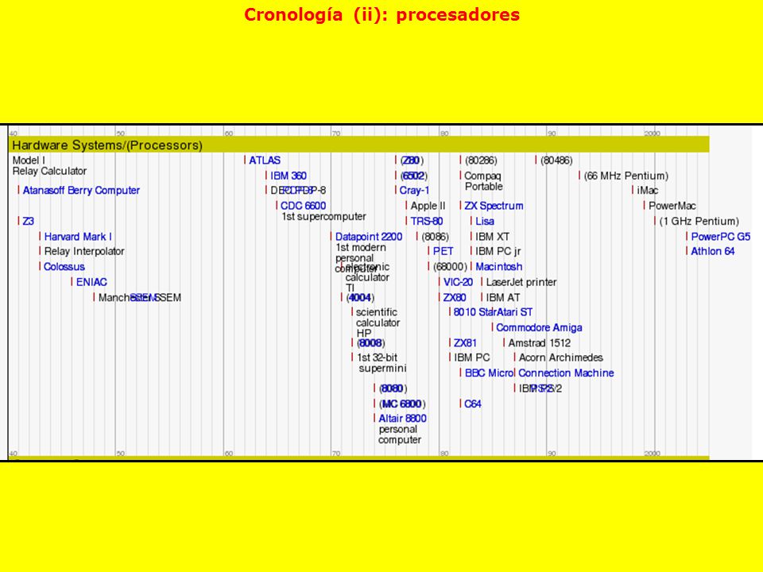763x572 pixels.
Task: Select the ZX Spectrum link
Action: pyautogui.click(x=494, y=206)
